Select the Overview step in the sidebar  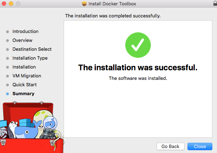click(22, 40)
